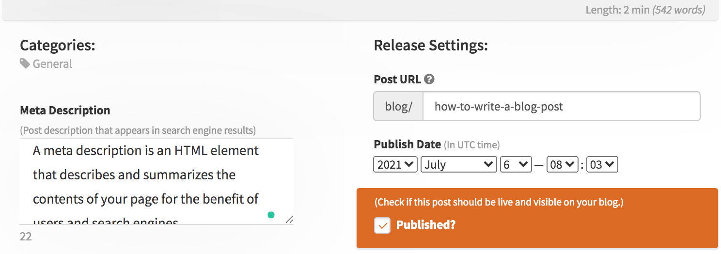Click the how-to-write-a-blog-post URL field
Screen dimensions: 721x254
[562, 106]
